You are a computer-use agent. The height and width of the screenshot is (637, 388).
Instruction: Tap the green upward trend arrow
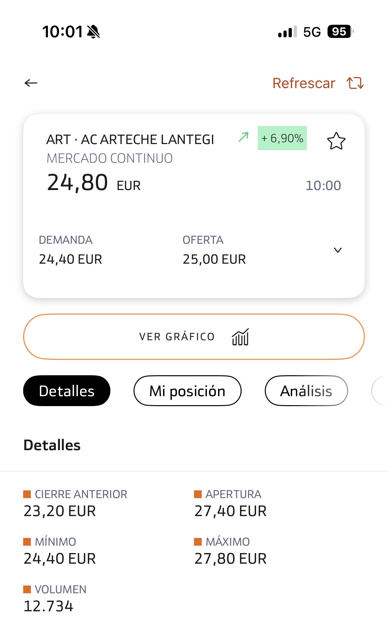tap(244, 137)
